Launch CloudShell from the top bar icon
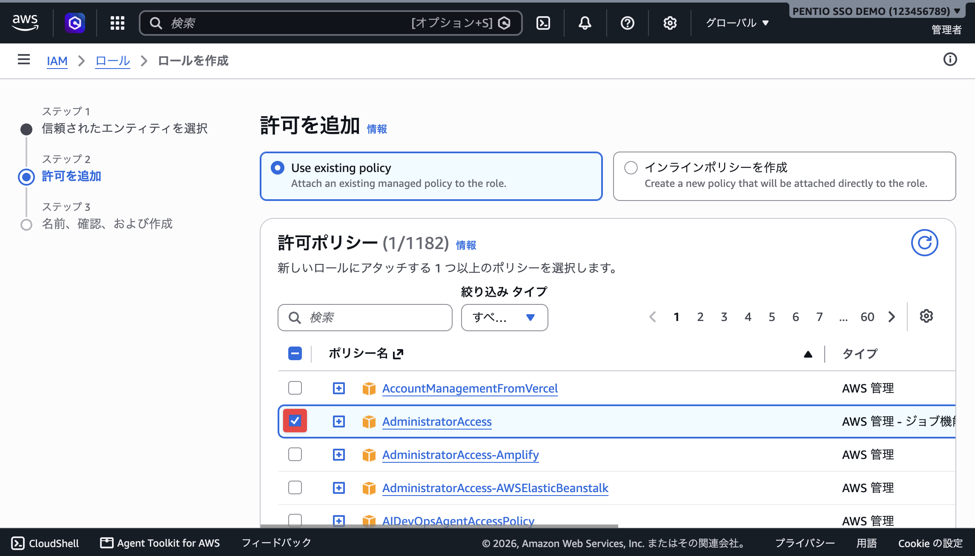The image size is (975, 556). [x=543, y=23]
